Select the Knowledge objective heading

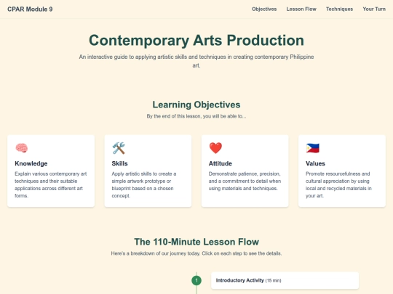pos(31,163)
